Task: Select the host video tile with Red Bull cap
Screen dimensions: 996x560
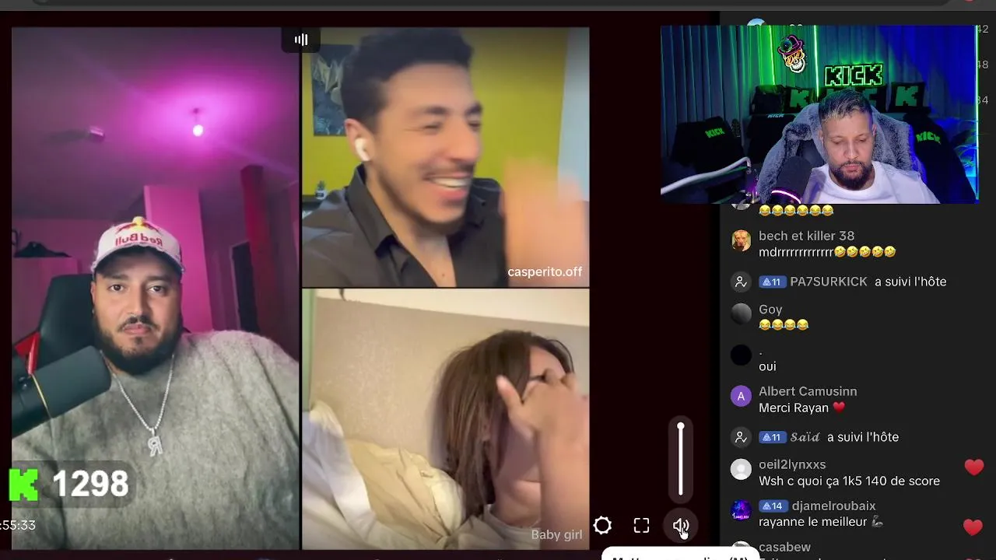Action: coord(156,288)
